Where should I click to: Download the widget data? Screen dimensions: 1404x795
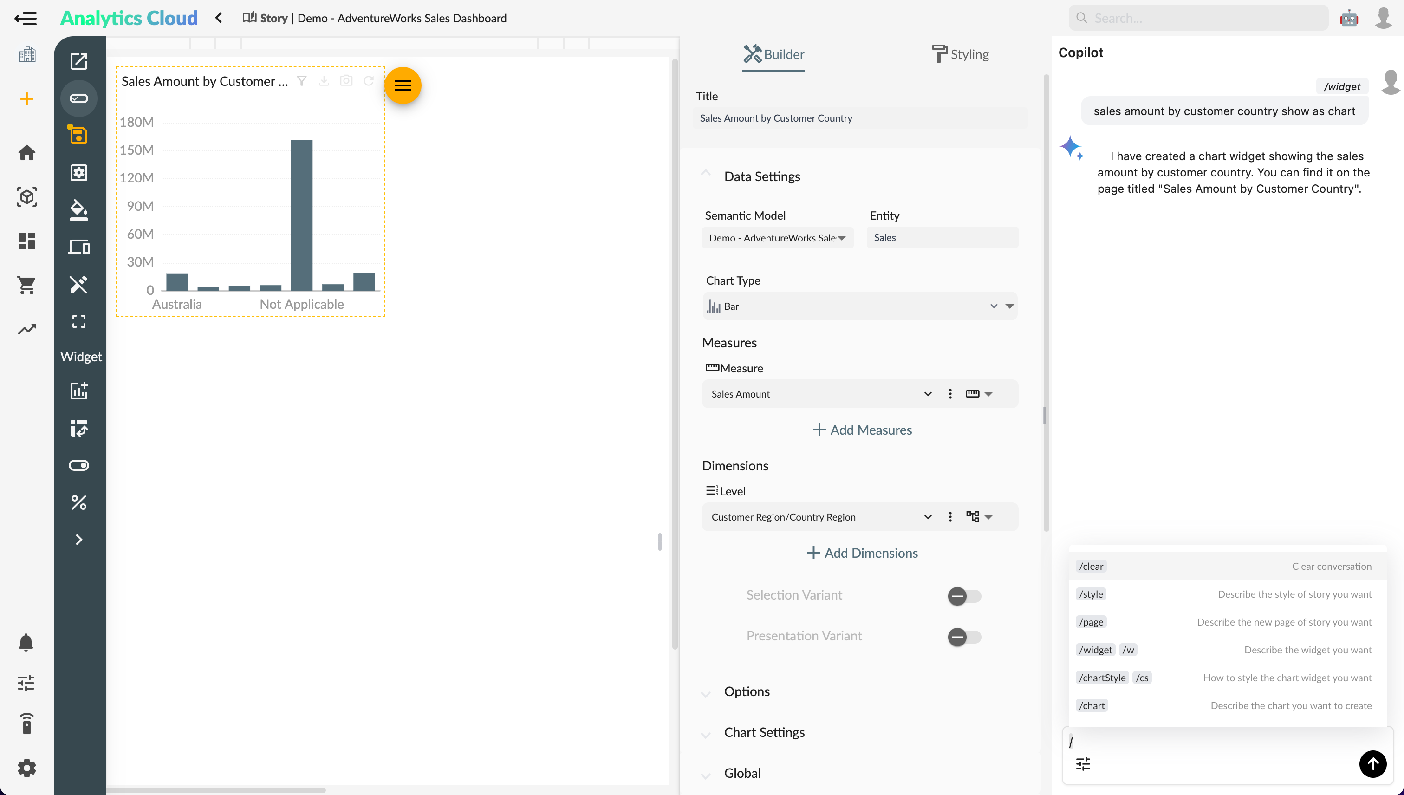click(324, 81)
